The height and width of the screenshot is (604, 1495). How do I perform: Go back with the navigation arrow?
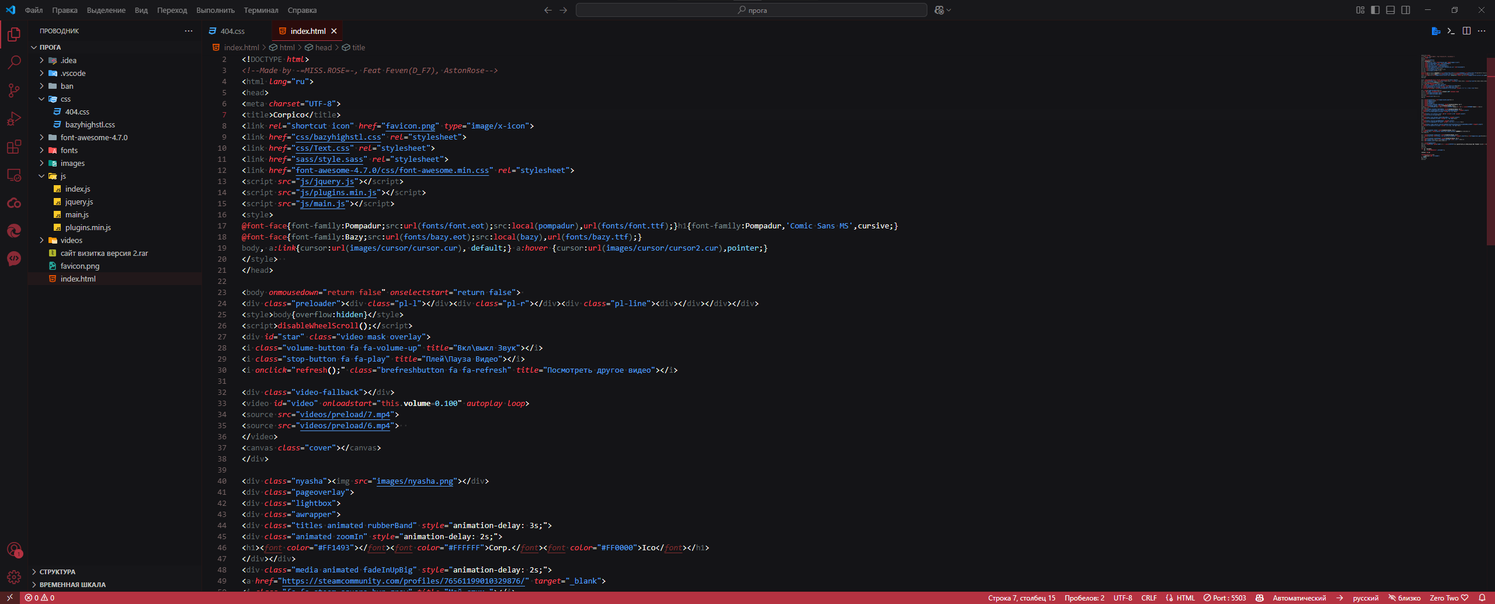tap(548, 10)
